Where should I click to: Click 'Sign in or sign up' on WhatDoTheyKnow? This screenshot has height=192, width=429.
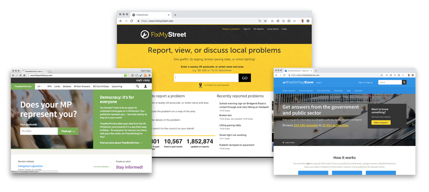point(365,82)
